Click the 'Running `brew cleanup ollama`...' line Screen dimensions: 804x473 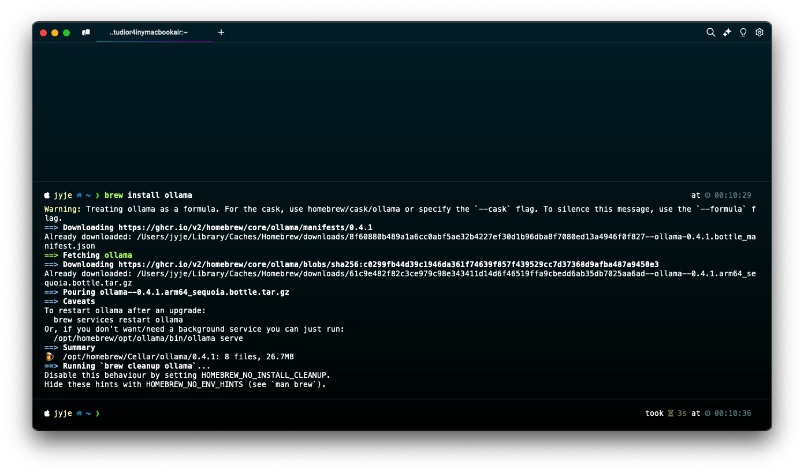click(128, 366)
